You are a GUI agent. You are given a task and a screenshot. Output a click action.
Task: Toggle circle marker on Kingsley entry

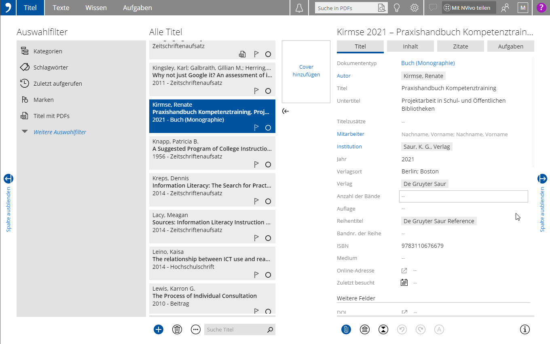(268, 91)
